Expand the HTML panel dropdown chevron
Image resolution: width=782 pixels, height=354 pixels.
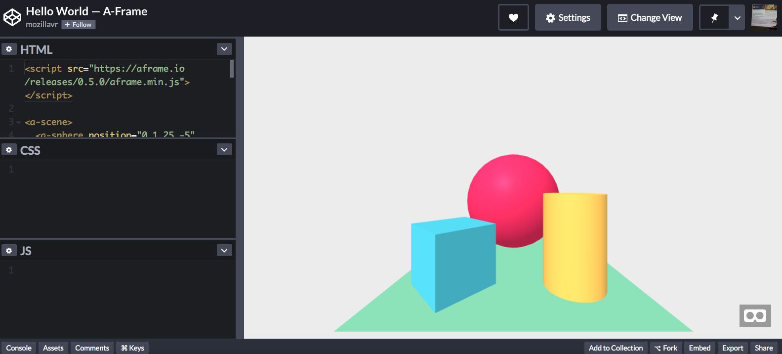pos(224,49)
